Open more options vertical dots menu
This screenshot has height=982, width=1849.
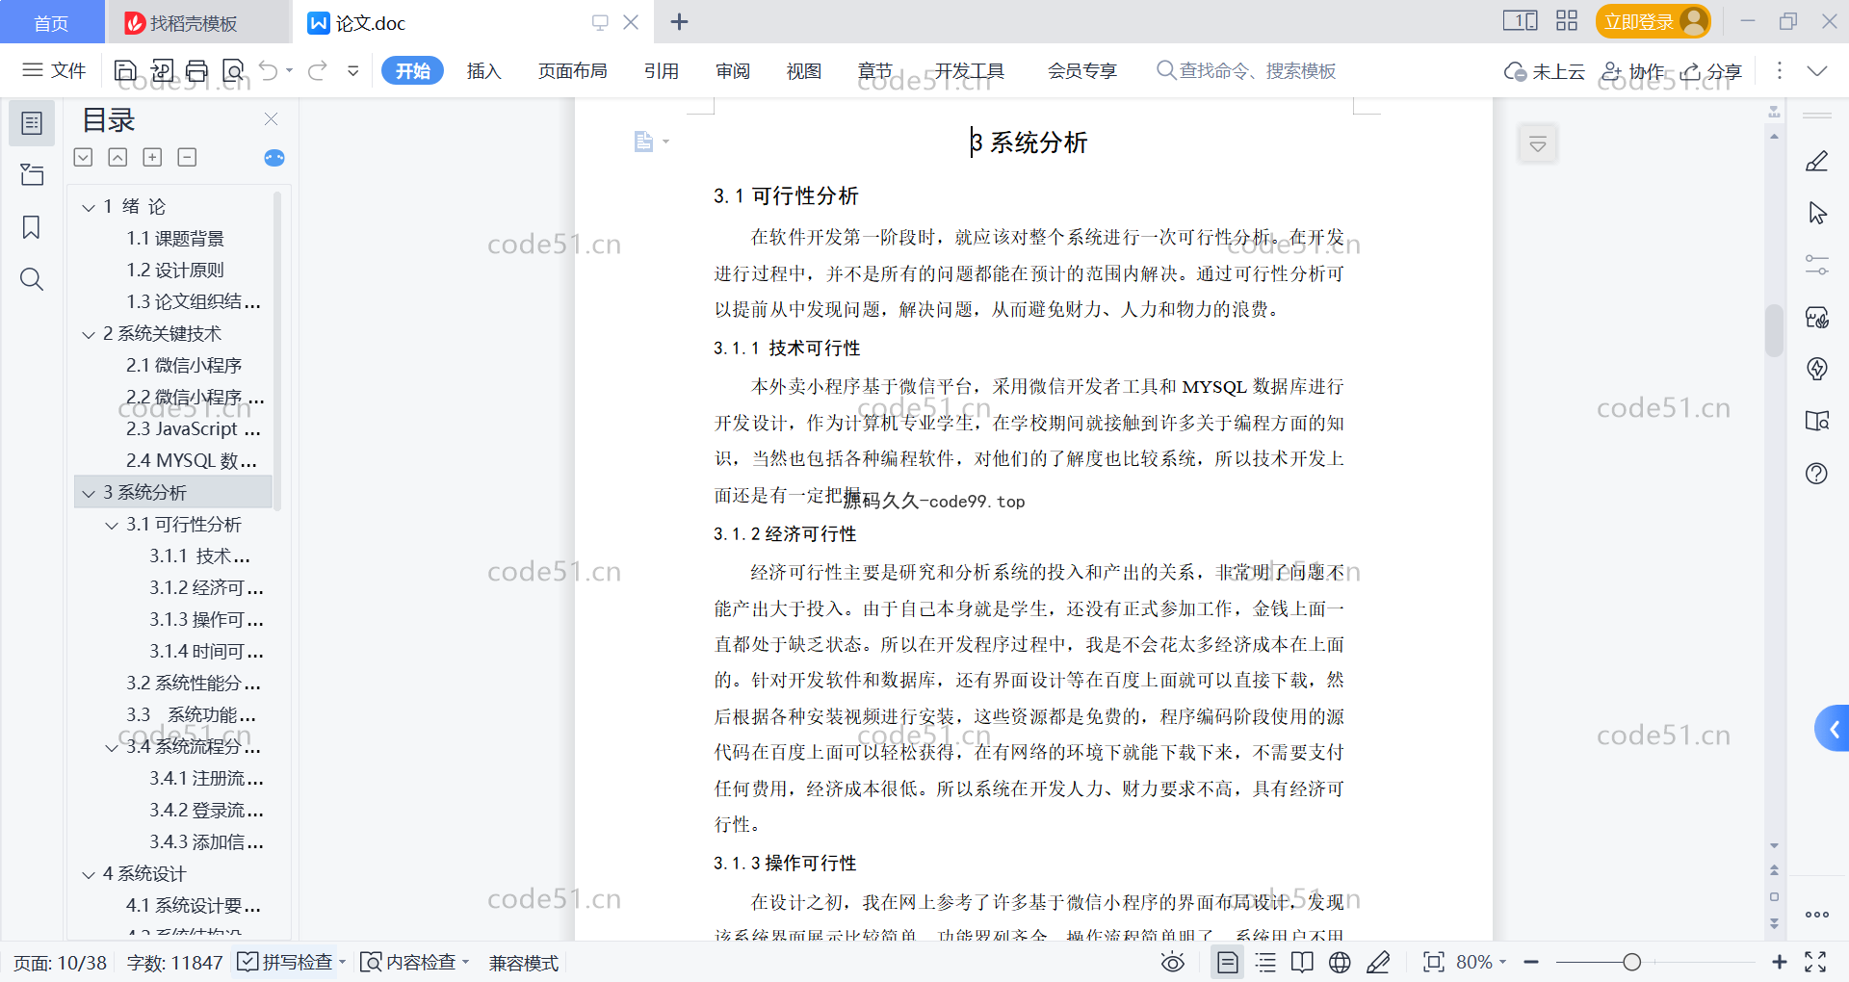[x=1779, y=70]
